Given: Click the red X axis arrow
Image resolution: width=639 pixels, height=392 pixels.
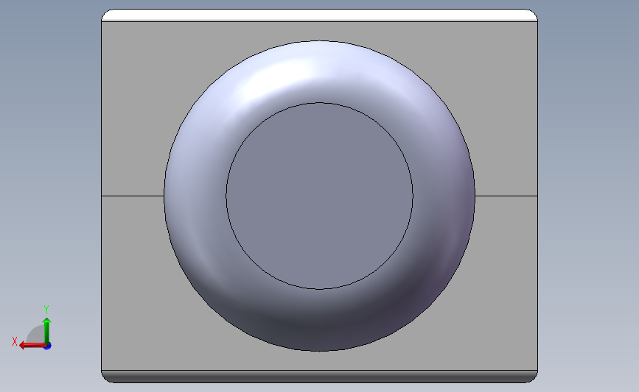Looking at the screenshot, I should [x=32, y=345].
